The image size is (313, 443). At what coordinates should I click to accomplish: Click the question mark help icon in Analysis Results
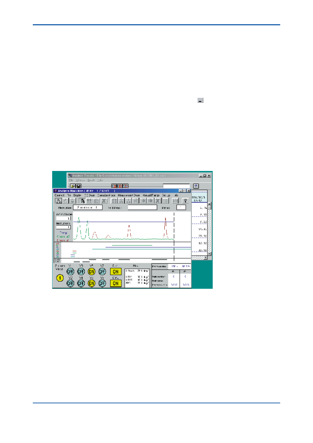[x=196, y=186]
